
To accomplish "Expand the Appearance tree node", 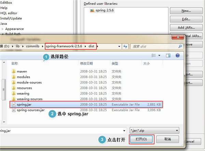I will (2, 29).
